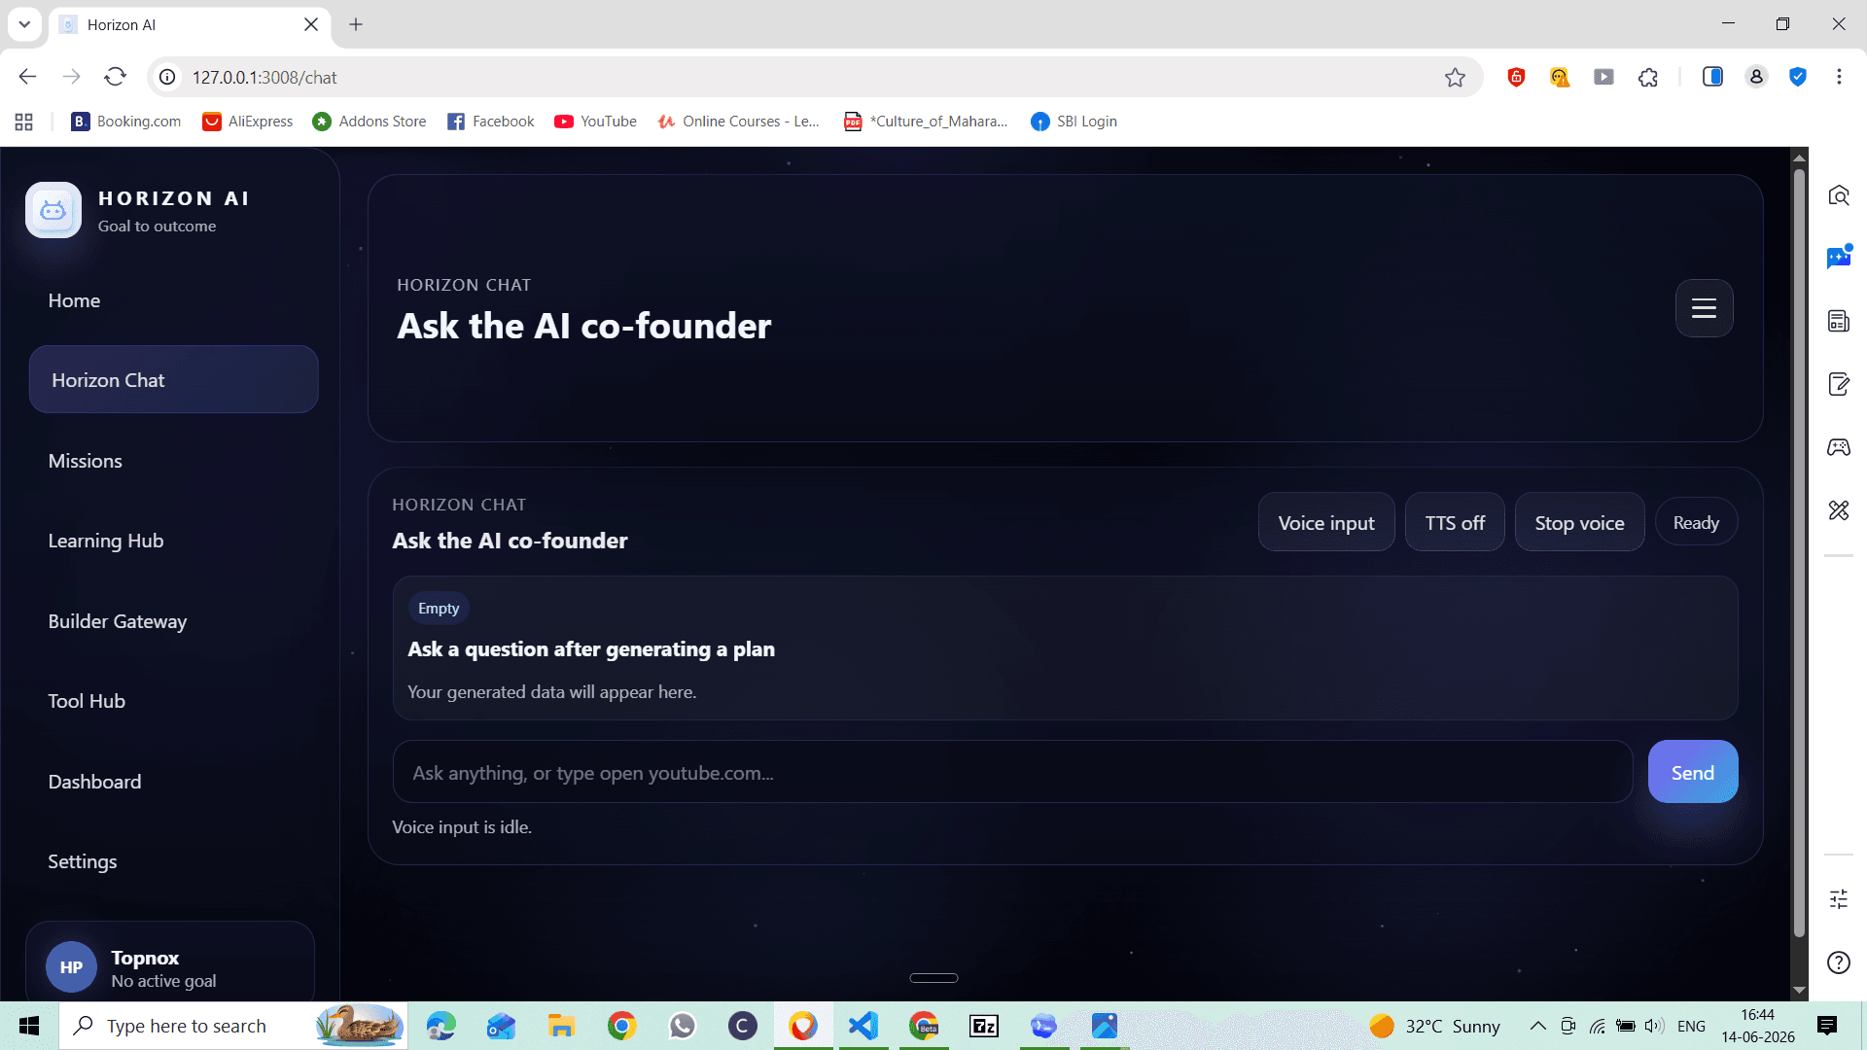Click the media control toolbar icon
1867x1050 pixels.
click(x=1603, y=77)
